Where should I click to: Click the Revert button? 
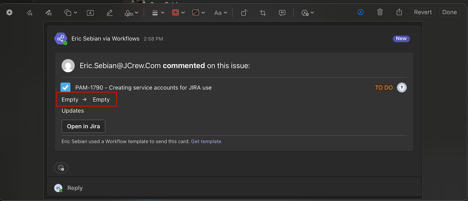[423, 12]
